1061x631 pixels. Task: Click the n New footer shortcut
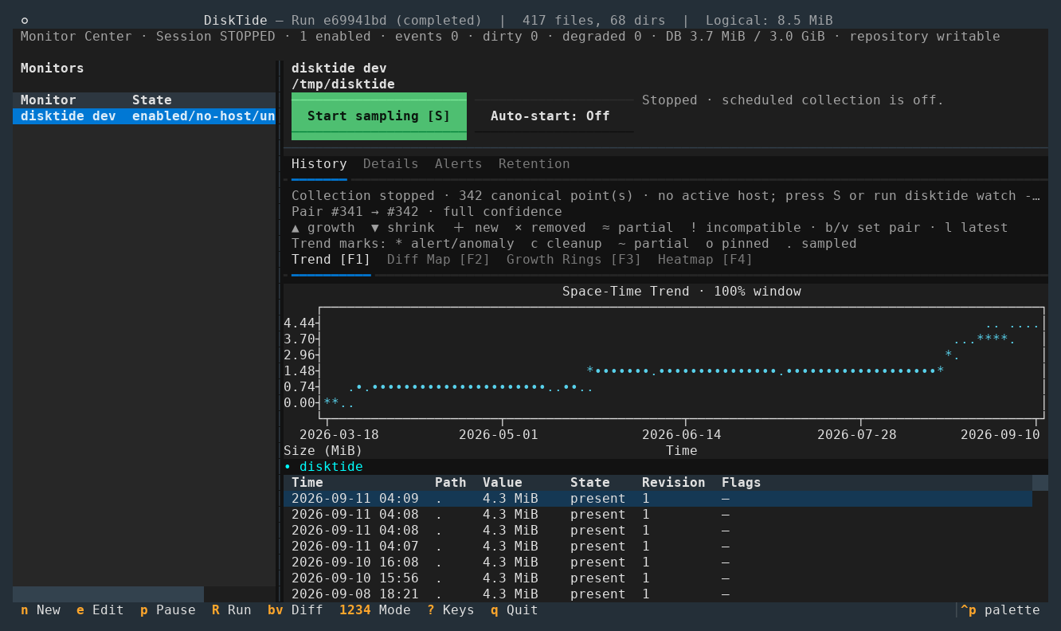point(41,610)
